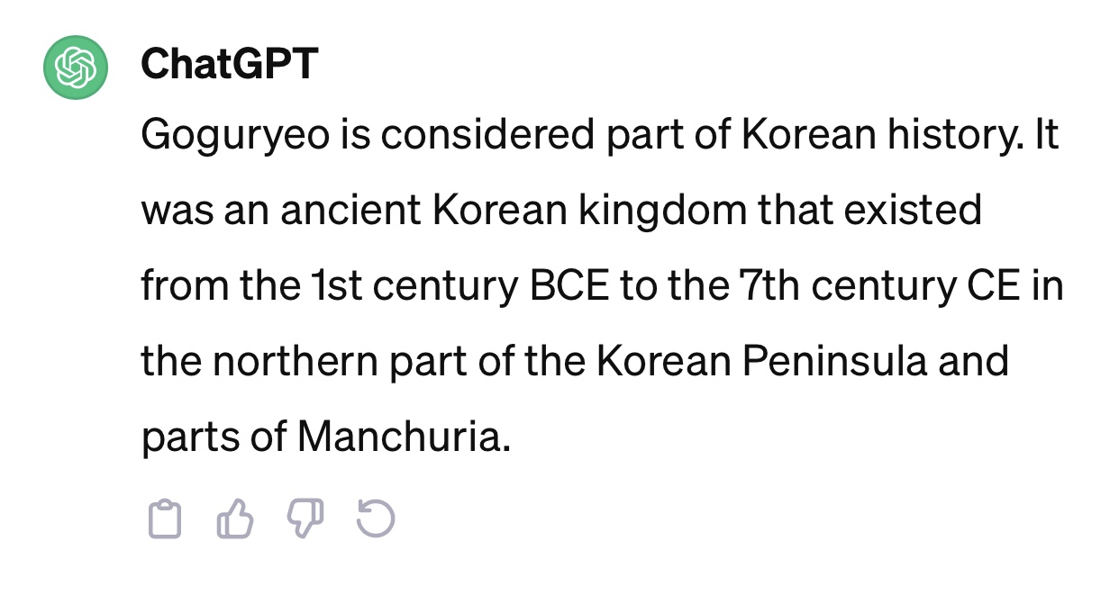Copy the ChatGPT response to clipboard
This screenshot has width=1119, height=613.
tap(164, 520)
